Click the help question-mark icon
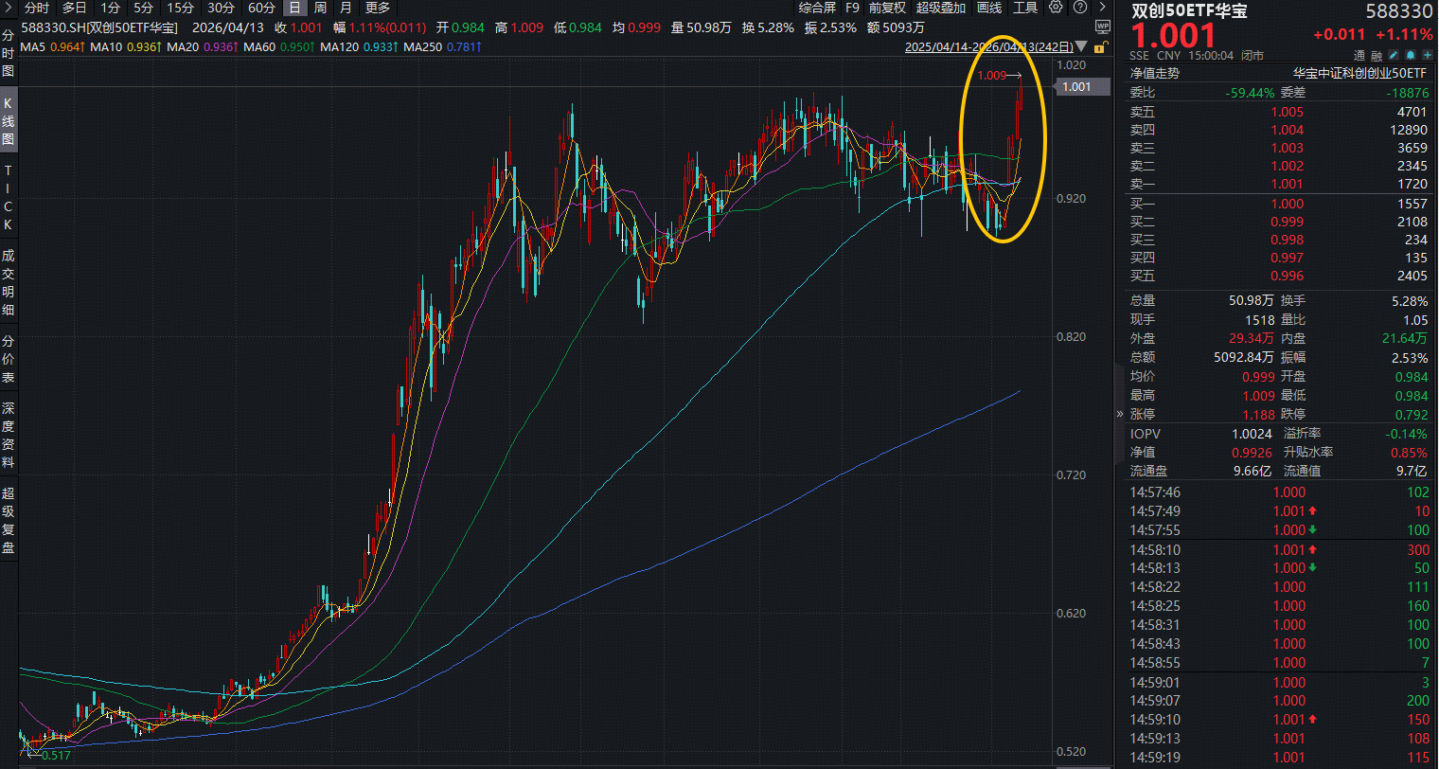Screen dimensions: 1439x769 coord(1079,7)
